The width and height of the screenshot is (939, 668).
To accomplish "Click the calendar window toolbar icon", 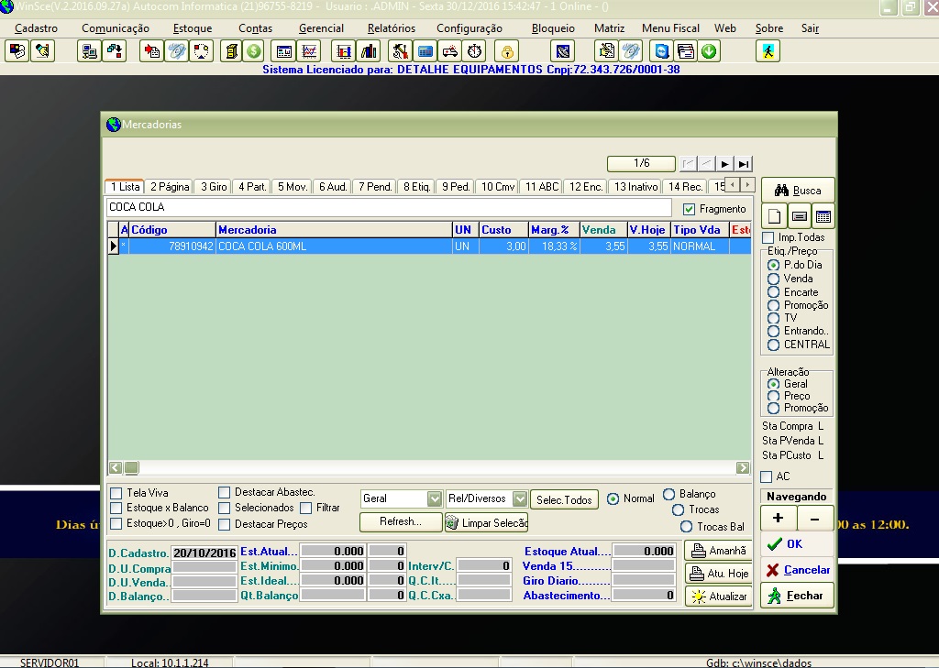I will coord(284,51).
